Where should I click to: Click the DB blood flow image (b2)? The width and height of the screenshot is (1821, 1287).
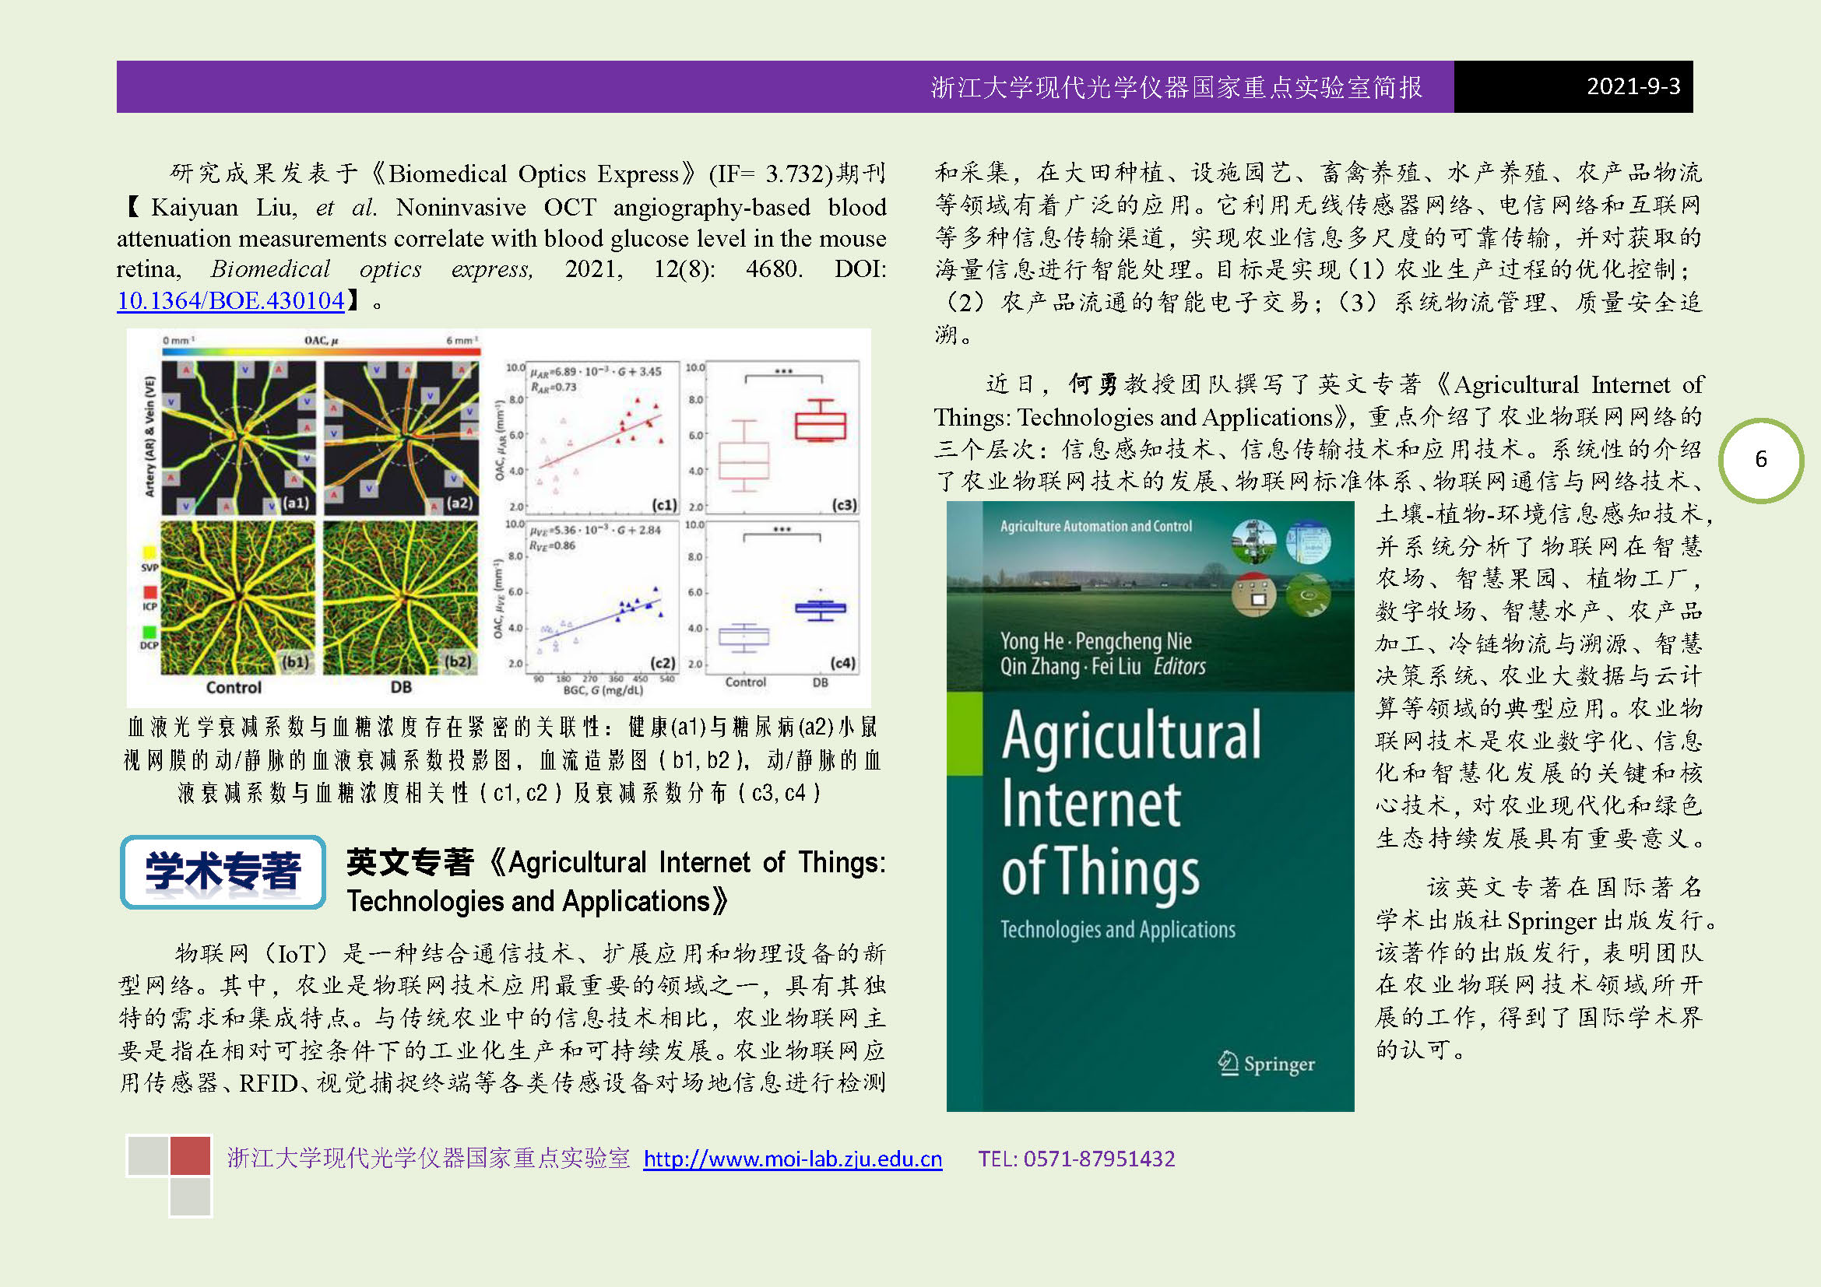(x=400, y=597)
